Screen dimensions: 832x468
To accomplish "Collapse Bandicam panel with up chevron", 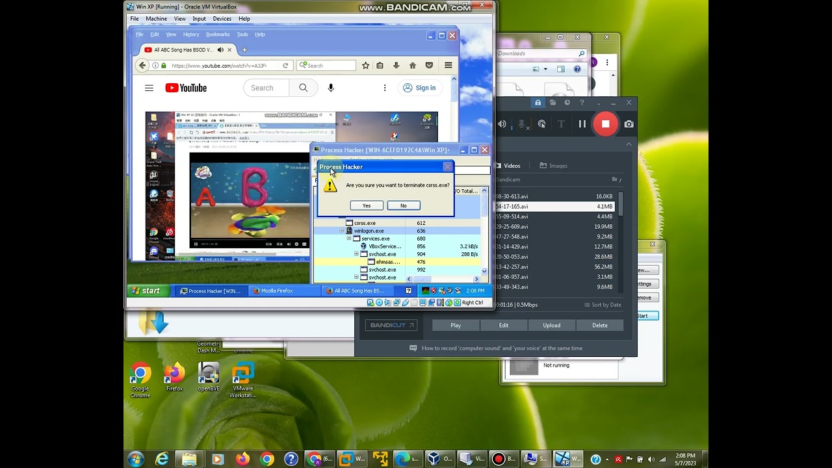I will pyautogui.click(x=629, y=144).
